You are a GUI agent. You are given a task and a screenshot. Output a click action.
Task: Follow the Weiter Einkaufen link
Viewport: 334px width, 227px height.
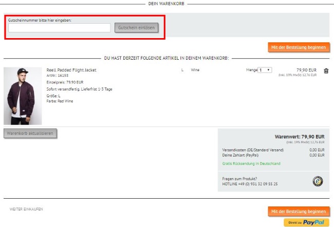(26, 209)
